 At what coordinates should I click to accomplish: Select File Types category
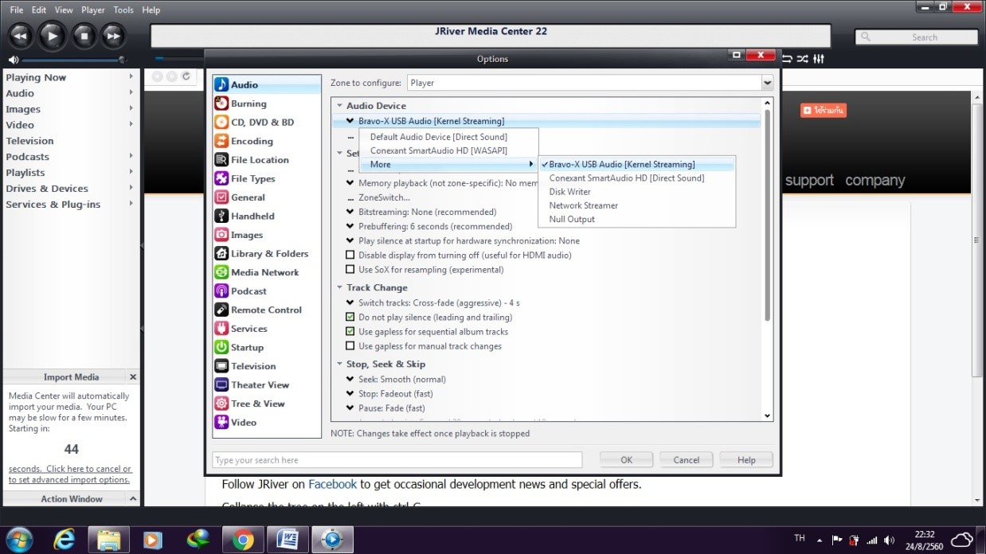coord(267,178)
